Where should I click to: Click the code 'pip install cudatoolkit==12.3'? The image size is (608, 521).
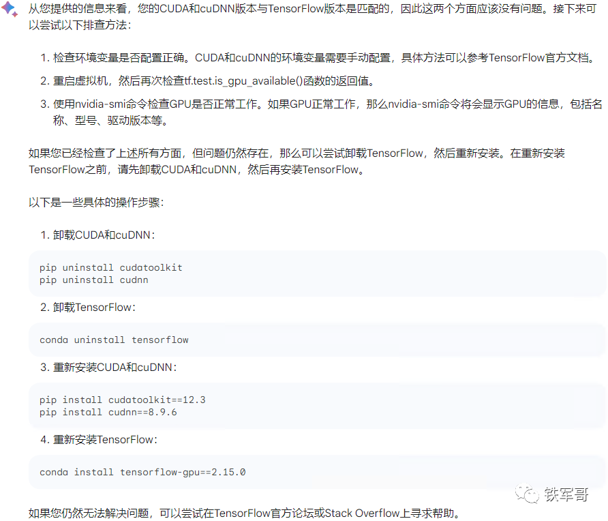(123, 400)
